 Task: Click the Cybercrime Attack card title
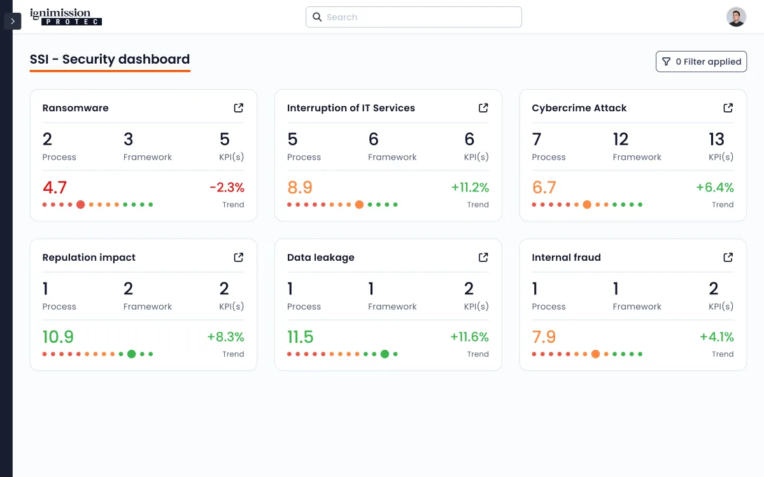[x=579, y=108]
